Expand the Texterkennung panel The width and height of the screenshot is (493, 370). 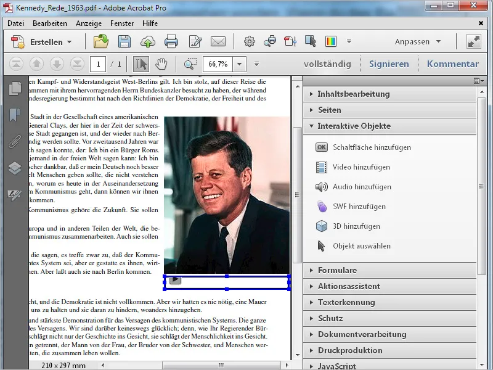point(389,302)
